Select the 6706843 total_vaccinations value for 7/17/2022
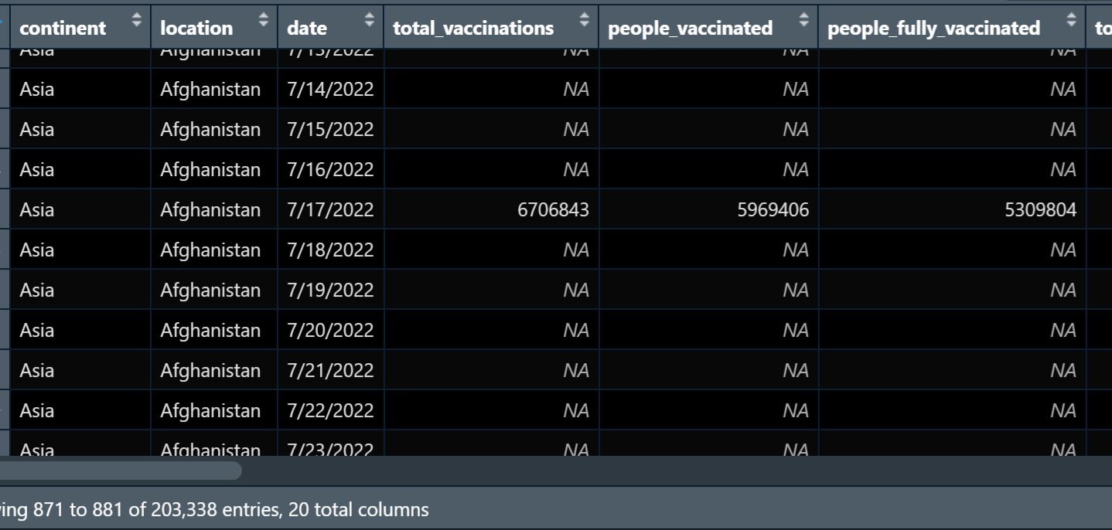 555,209
